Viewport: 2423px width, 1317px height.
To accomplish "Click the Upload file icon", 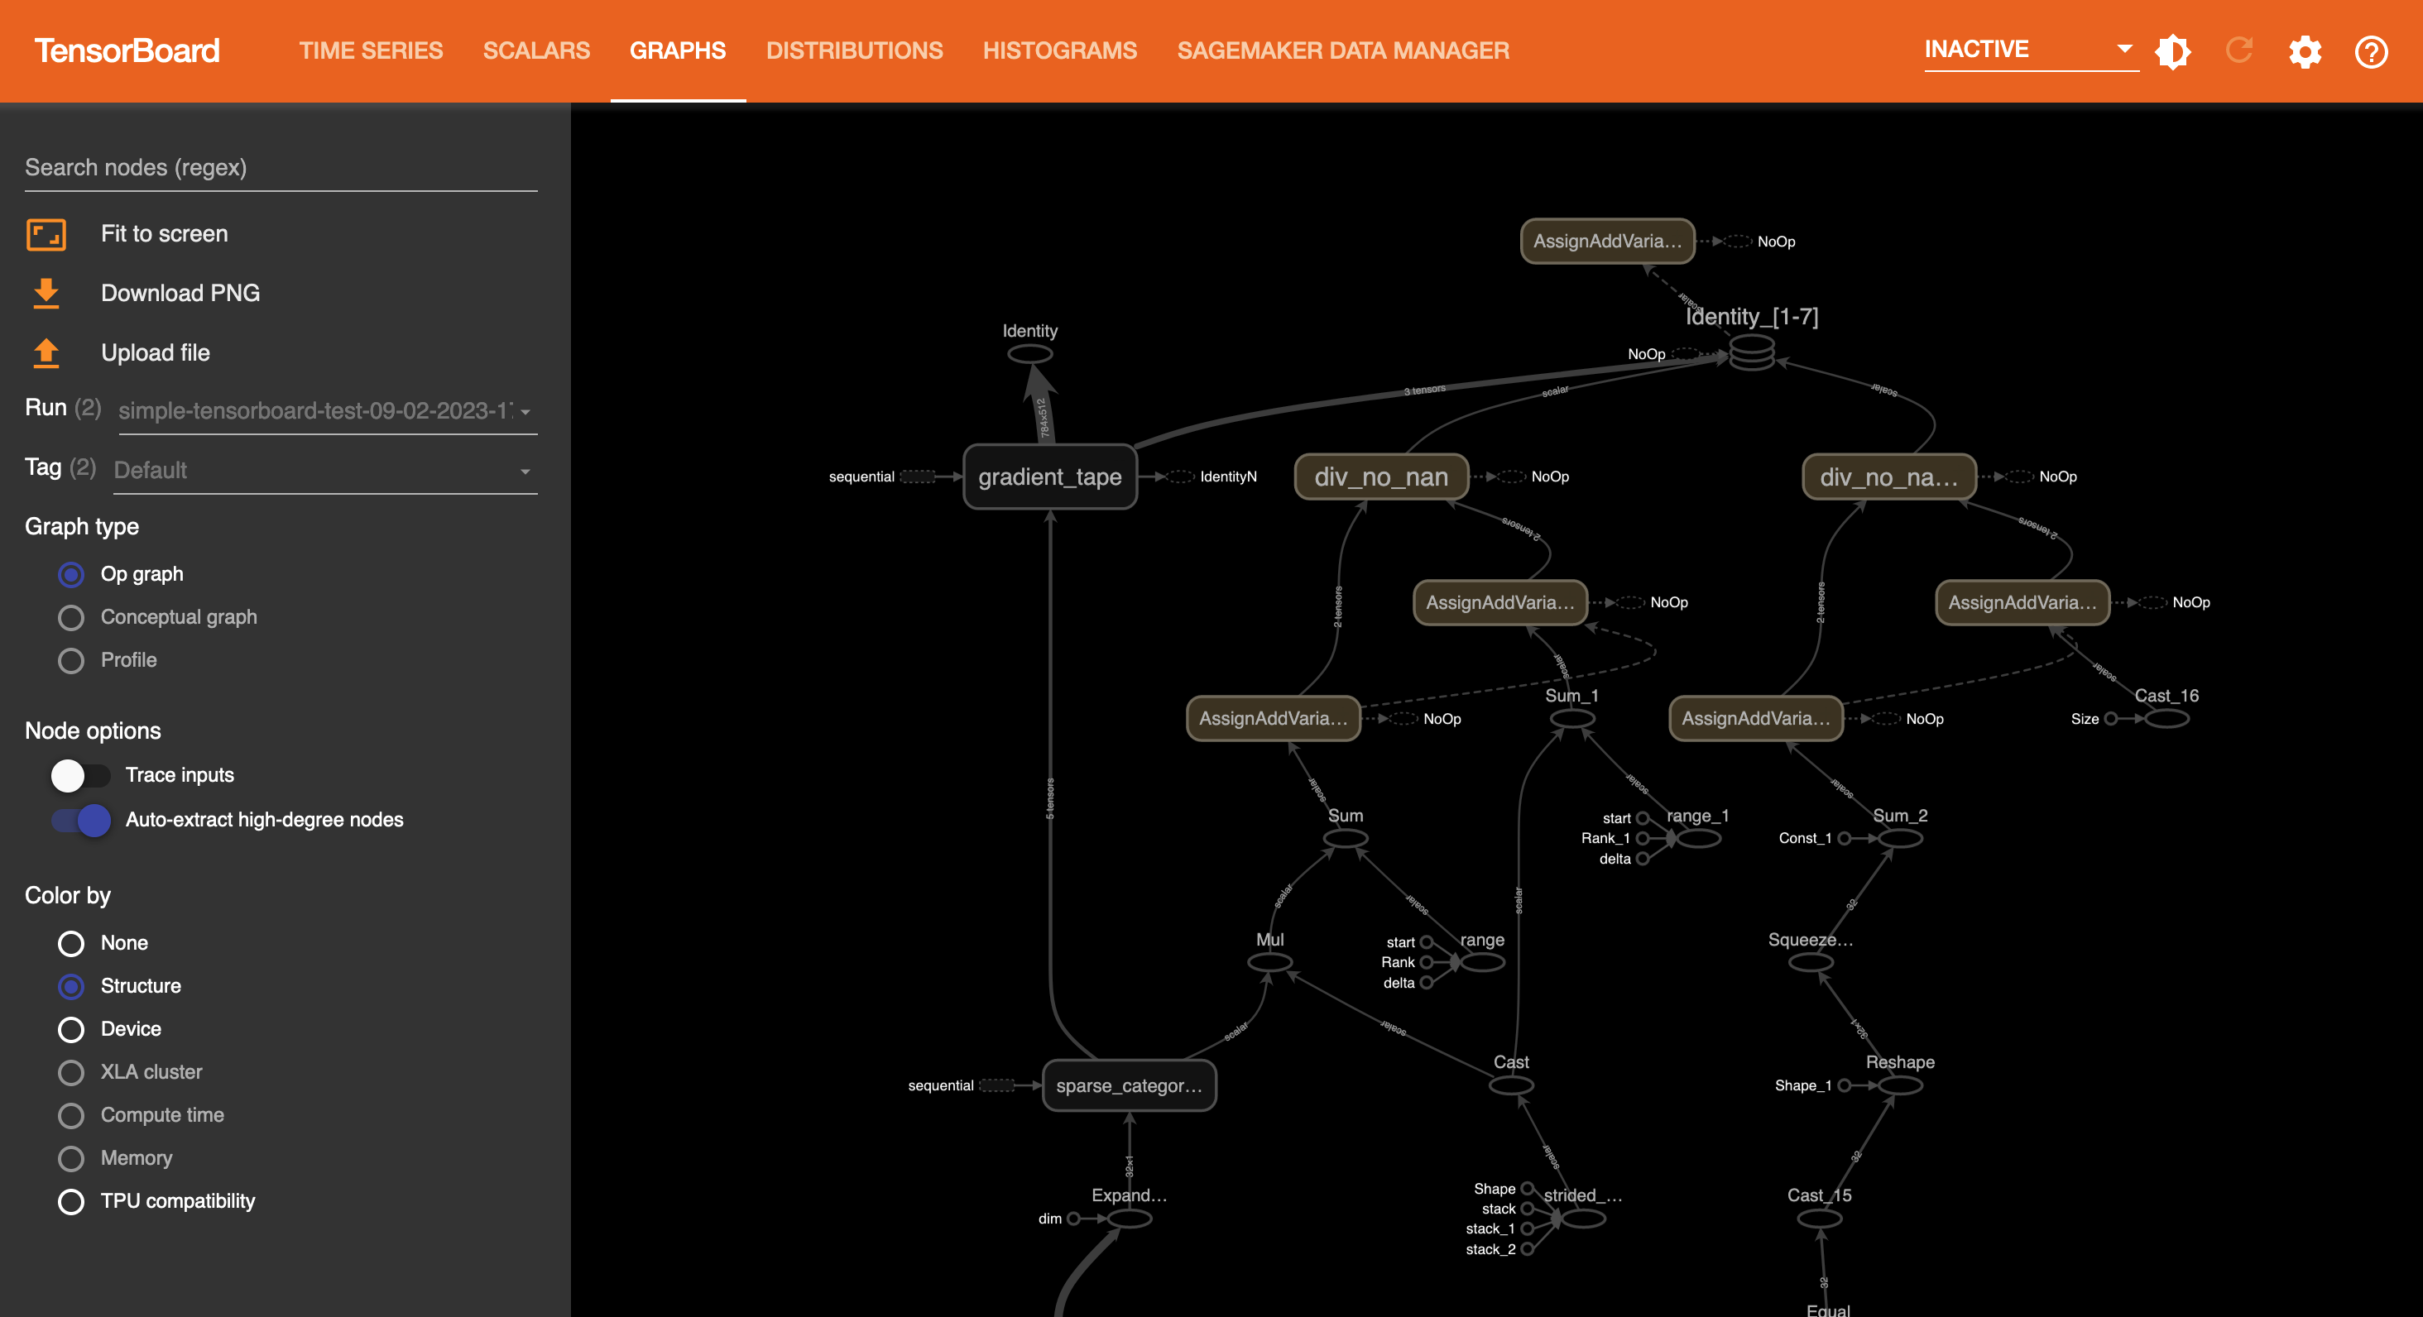I will (x=46, y=350).
